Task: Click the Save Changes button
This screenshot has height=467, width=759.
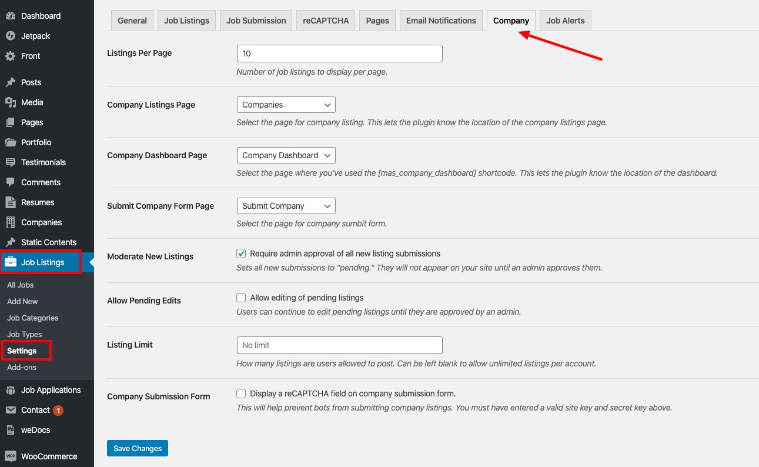Action: click(138, 448)
